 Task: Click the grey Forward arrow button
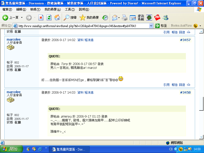click(x=29, y=18)
